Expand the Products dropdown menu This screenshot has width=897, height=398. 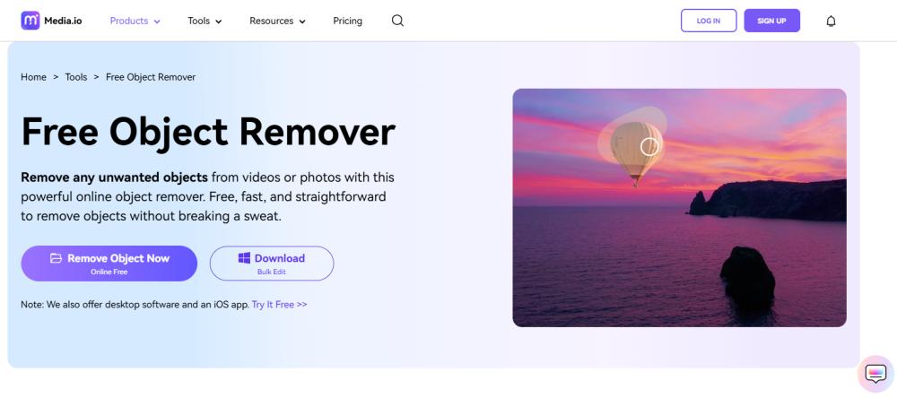pos(135,21)
